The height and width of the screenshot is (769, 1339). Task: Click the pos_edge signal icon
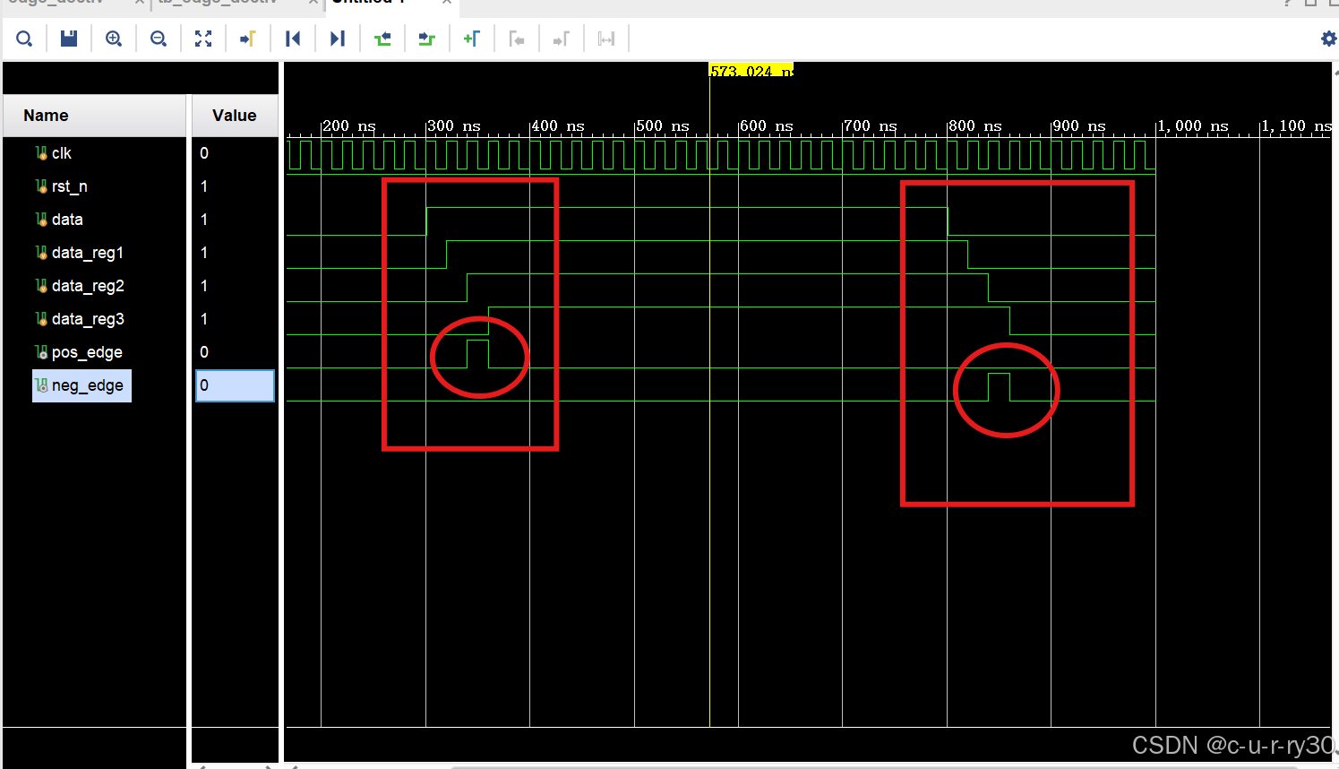[41, 352]
